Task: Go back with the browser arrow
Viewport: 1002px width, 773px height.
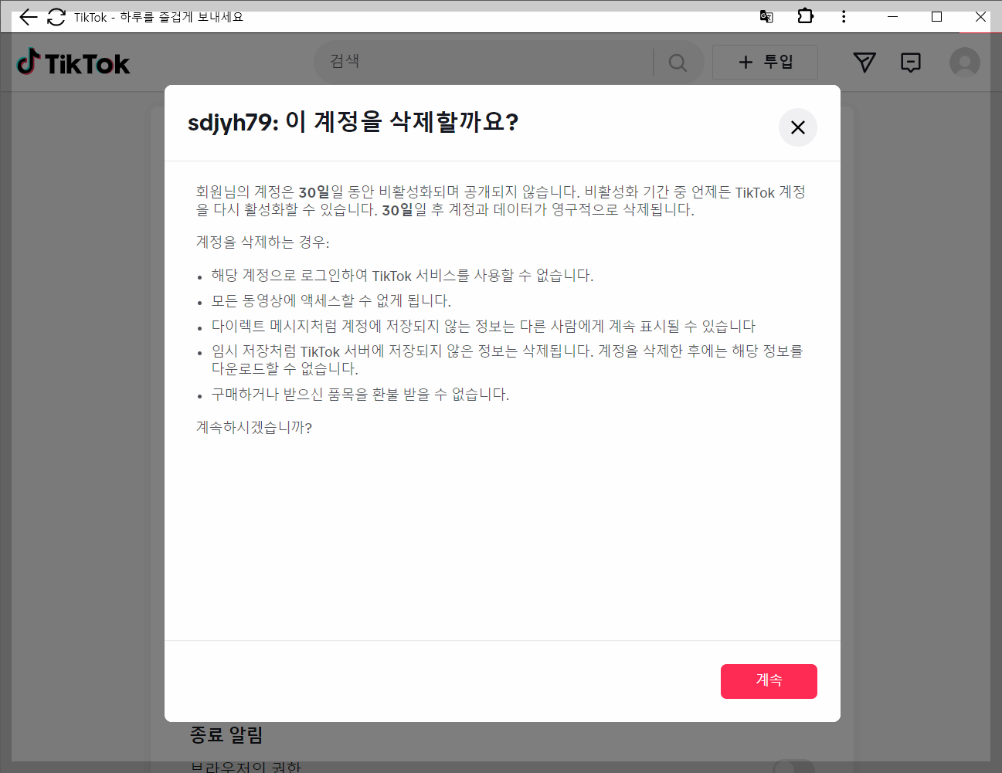Action: (x=29, y=17)
